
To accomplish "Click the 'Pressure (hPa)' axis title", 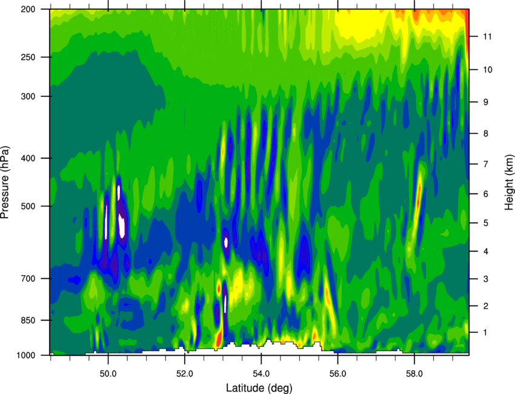I will tap(5, 182).
